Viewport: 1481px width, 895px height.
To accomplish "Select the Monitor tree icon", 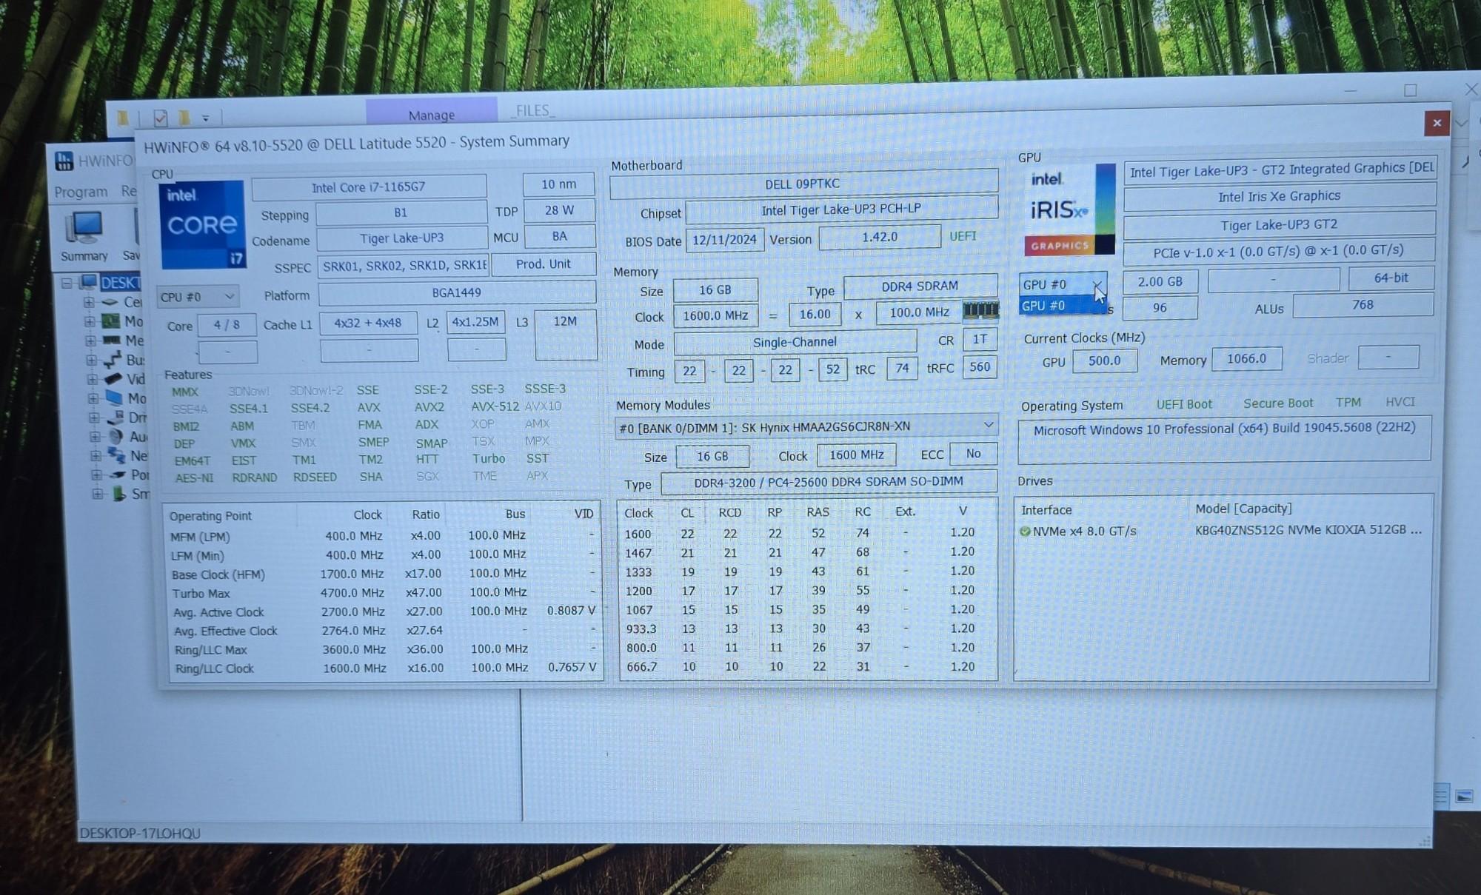I will click(114, 398).
